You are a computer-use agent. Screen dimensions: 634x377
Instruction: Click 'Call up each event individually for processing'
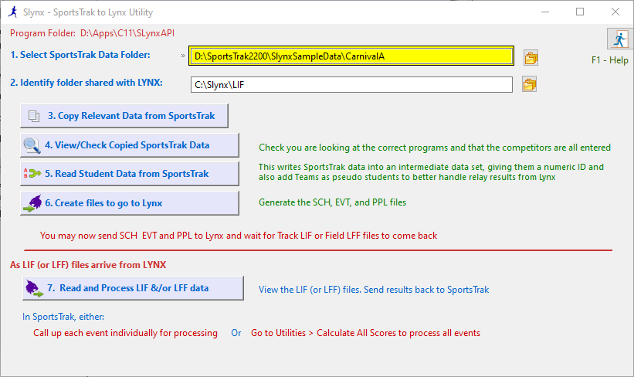pyautogui.click(x=125, y=333)
